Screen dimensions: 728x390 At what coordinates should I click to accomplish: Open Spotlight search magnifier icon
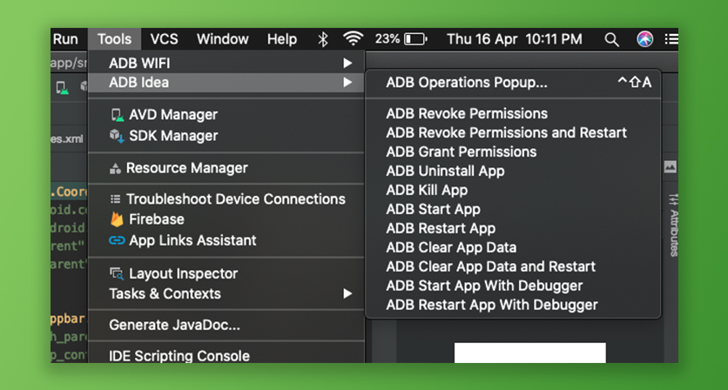(611, 40)
